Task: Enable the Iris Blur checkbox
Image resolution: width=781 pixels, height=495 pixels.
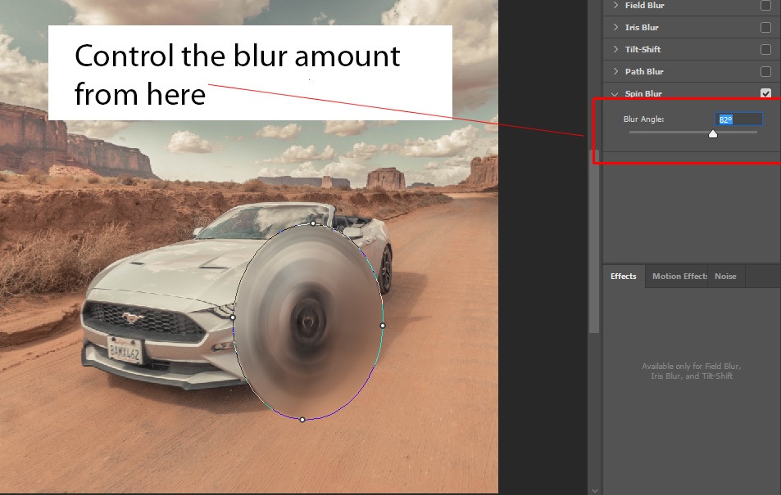Action: 765,28
